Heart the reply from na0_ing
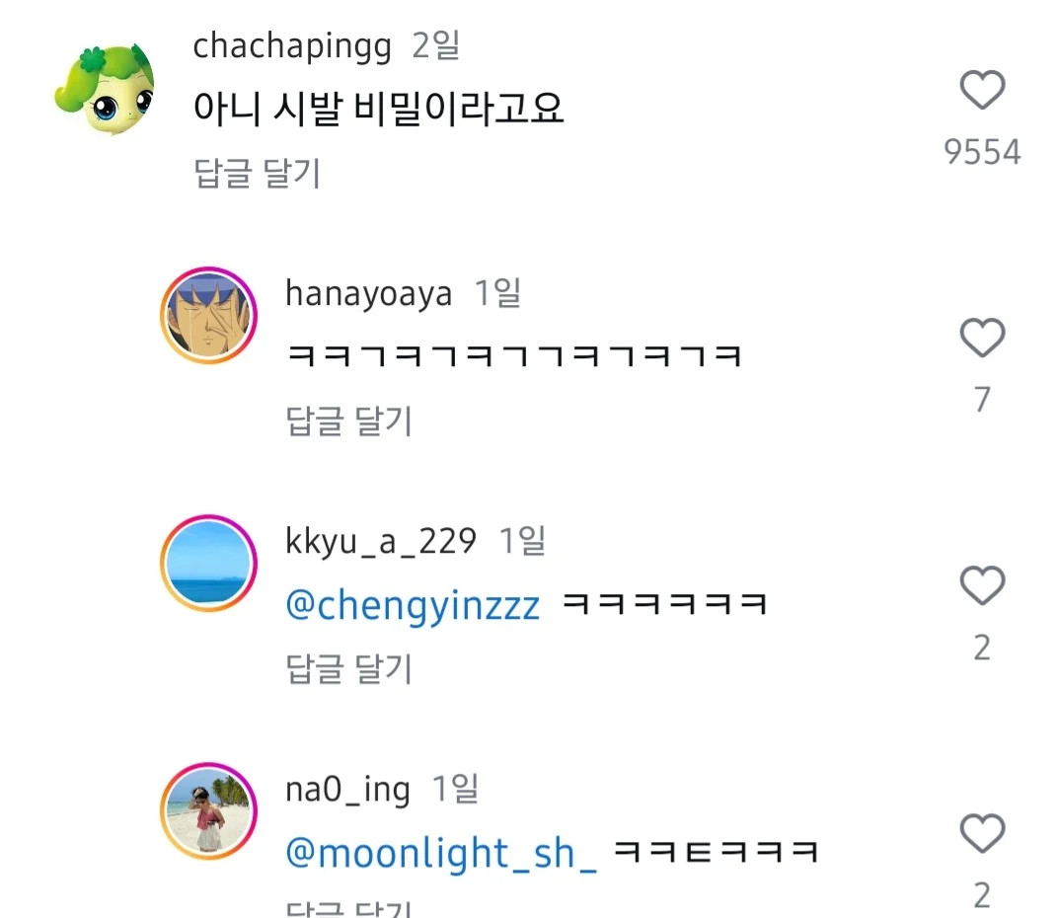1060x918 pixels. [982, 834]
